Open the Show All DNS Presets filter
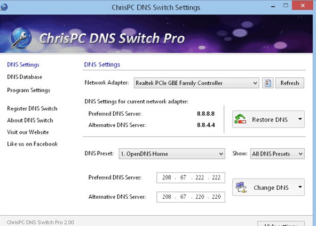This screenshot has width=316, height=226. click(x=278, y=154)
